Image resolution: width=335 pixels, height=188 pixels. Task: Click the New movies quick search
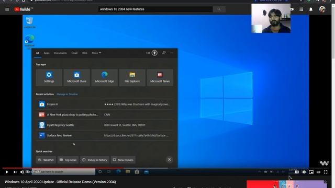pos(123,160)
